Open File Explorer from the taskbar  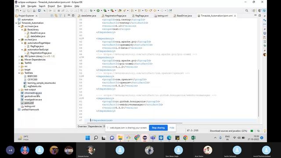(120, 138)
